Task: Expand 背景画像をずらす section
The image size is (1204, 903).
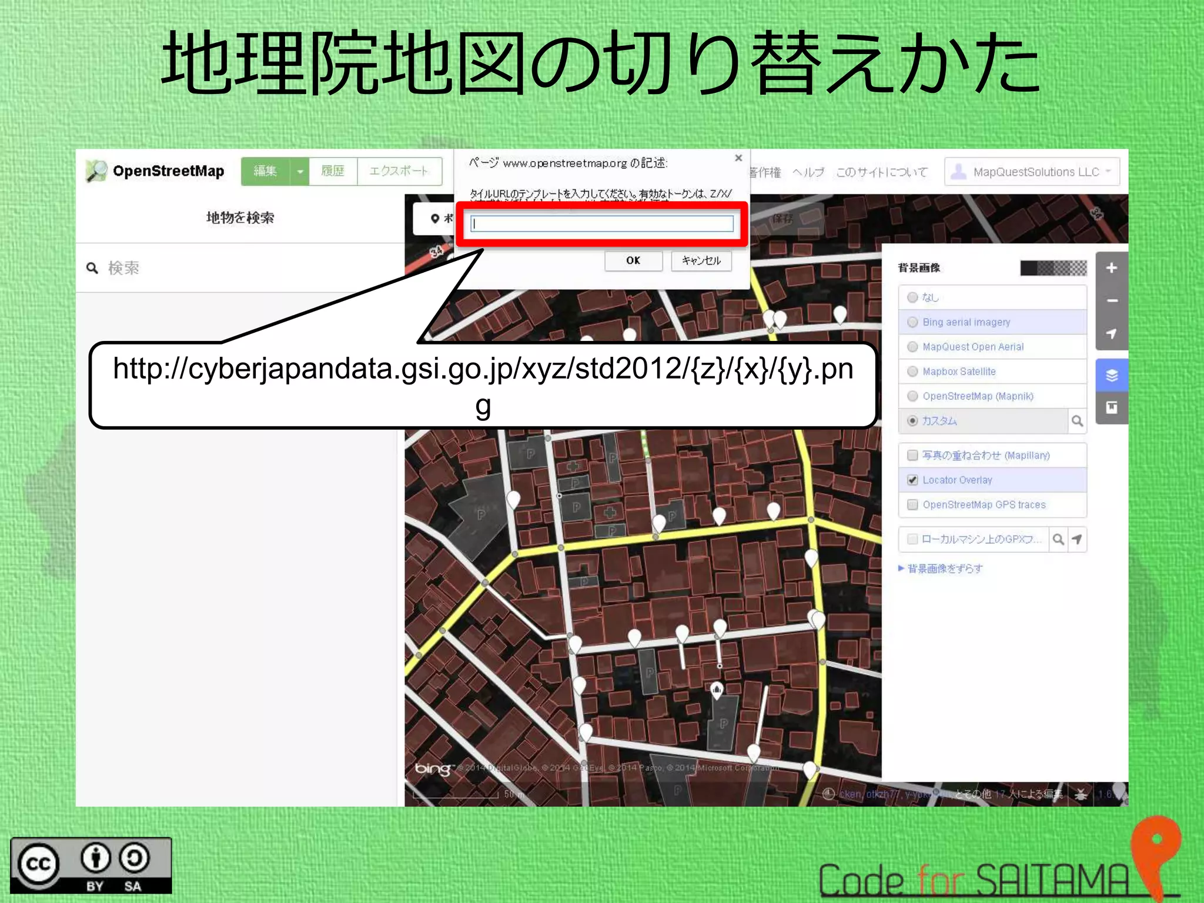Action: [941, 568]
